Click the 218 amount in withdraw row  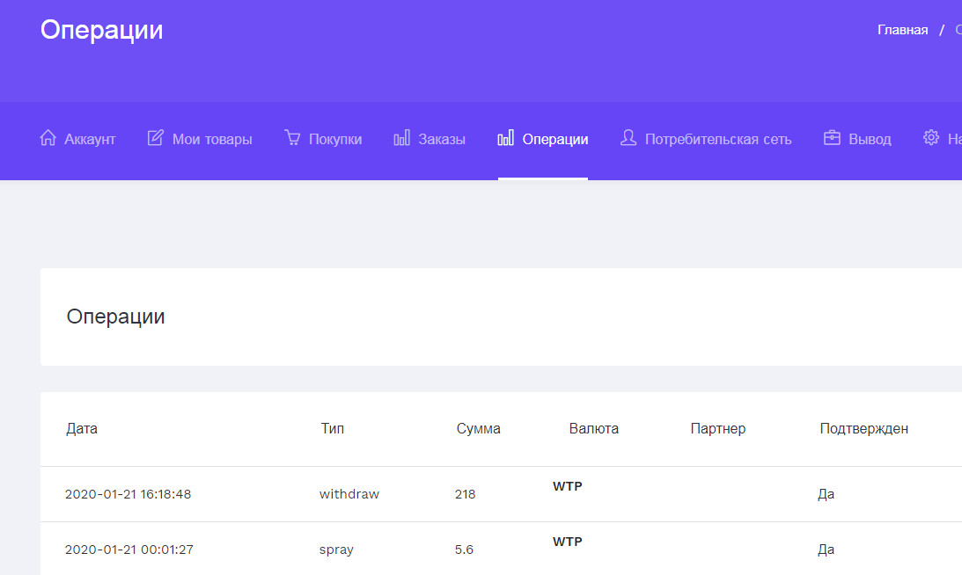tap(465, 494)
